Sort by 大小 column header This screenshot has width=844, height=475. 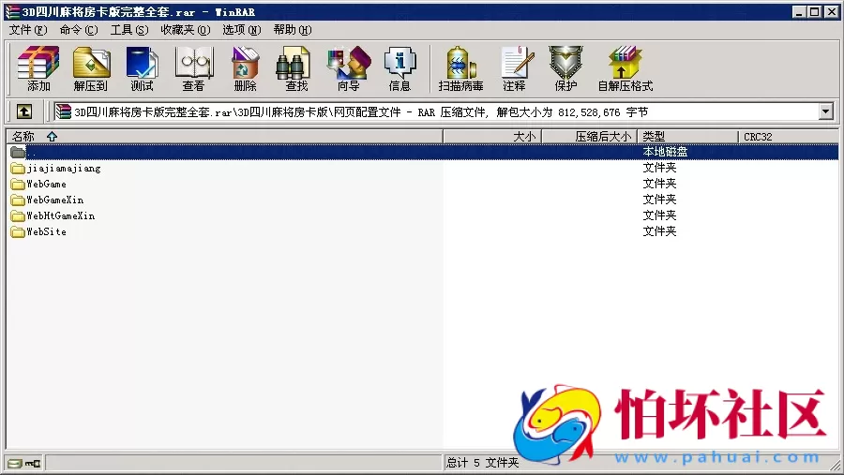(x=492, y=137)
